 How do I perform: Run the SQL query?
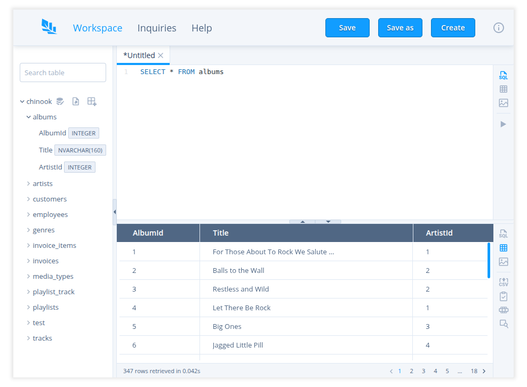pos(503,124)
